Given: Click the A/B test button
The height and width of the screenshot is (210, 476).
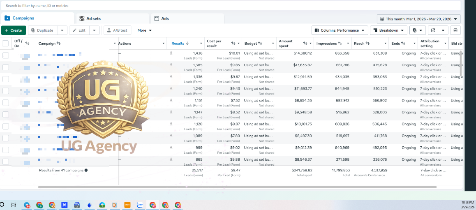Looking at the screenshot, I should click(118, 30).
